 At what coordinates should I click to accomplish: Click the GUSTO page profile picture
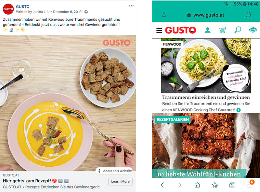8,9
